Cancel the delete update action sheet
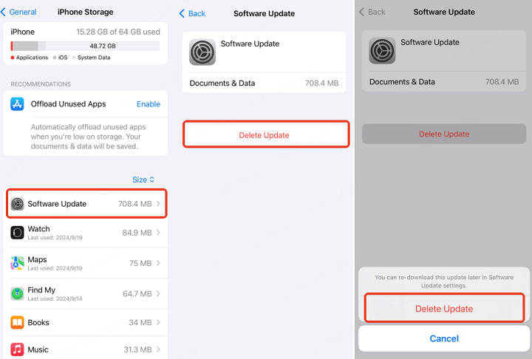This screenshot has height=359, width=532. (443, 338)
